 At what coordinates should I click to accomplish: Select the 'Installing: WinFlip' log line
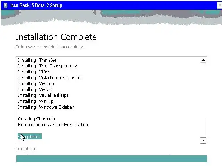36,101
